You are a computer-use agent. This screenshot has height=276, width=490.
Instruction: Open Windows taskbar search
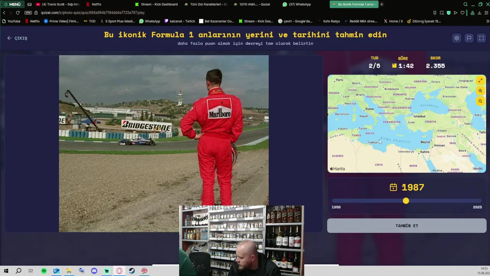(18, 271)
